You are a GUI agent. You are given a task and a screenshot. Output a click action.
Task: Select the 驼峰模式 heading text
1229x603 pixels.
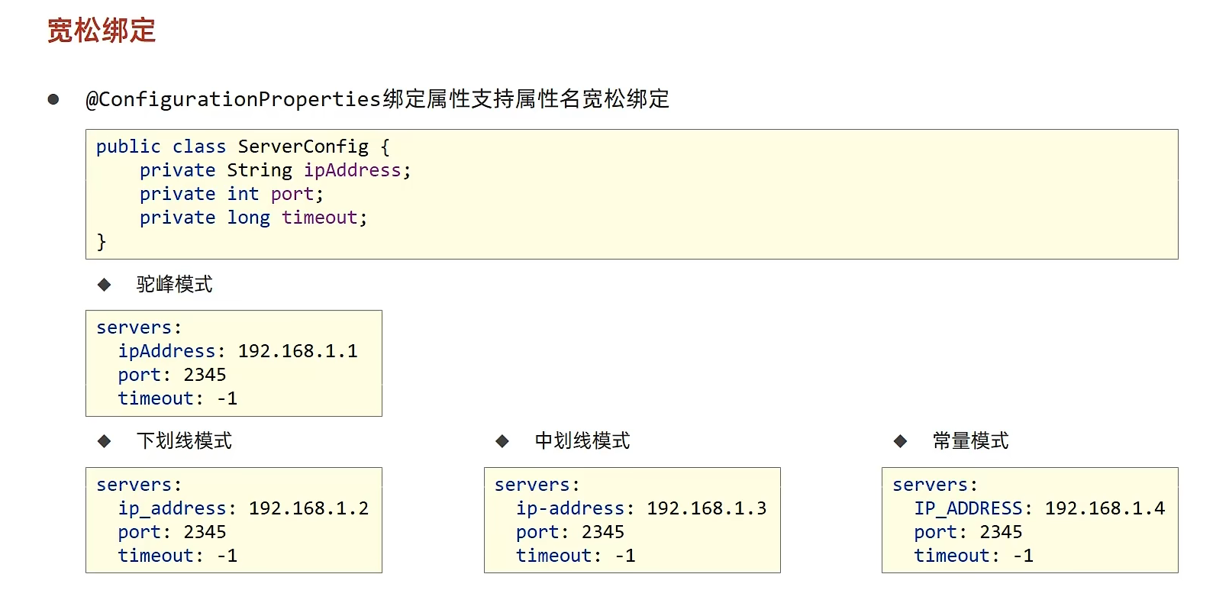click(175, 285)
